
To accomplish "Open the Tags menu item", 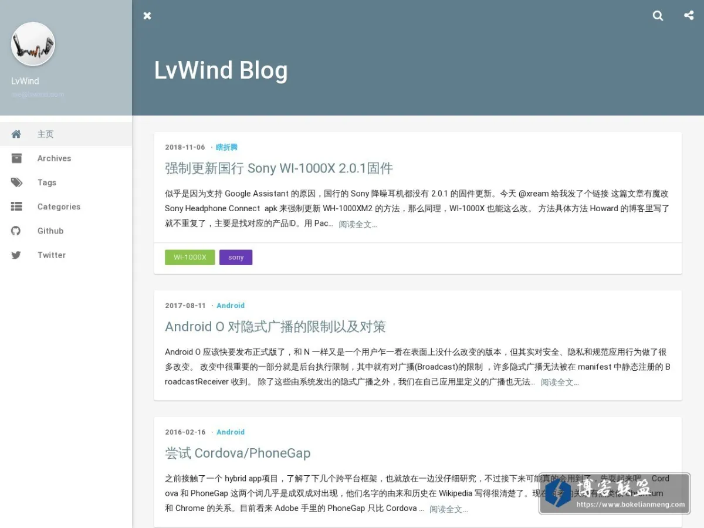I will tap(66, 182).
